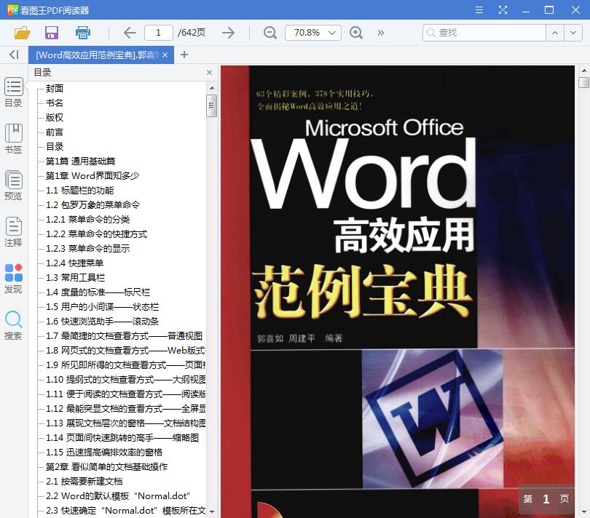The image size is (590, 518).
Task: Close the 目录 panel
Action: coord(209,72)
